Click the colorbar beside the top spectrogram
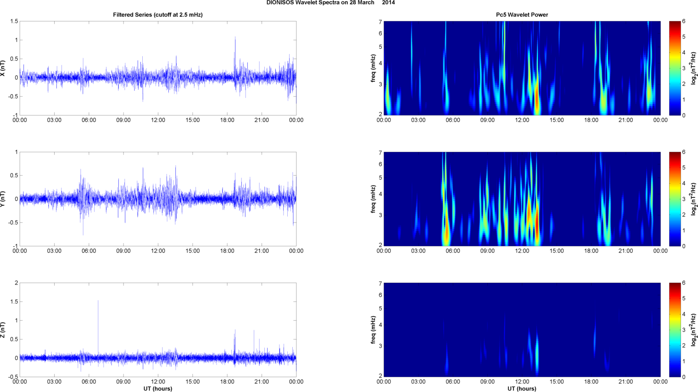This screenshot has width=698, height=392. click(x=675, y=68)
